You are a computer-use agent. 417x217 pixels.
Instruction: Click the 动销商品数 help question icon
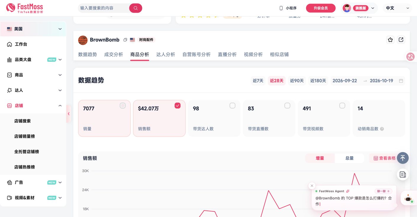pos(382,129)
